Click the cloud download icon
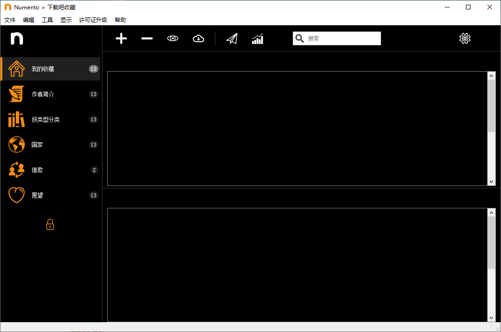Viewport: 501px width, 332px height. [199, 39]
